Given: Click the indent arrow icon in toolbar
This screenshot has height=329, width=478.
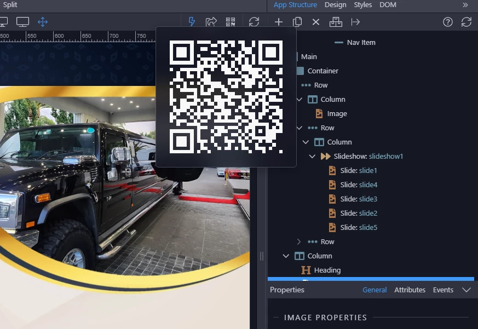Looking at the screenshot, I should point(355,22).
